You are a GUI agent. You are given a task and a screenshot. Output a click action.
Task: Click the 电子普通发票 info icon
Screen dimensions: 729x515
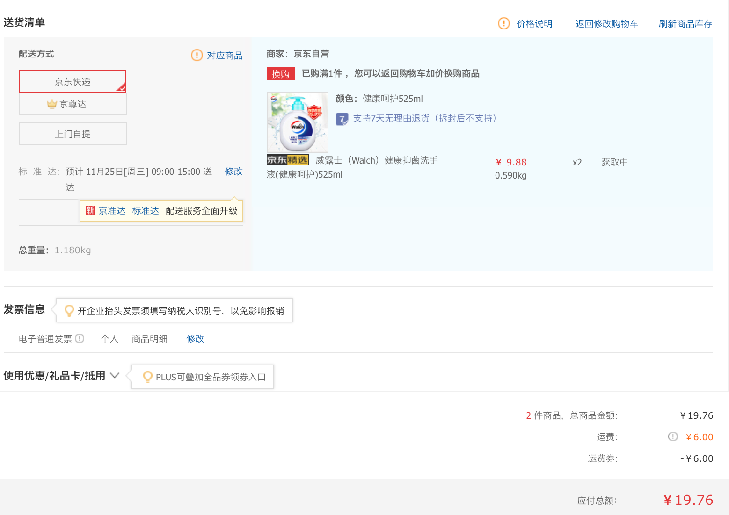[x=80, y=338]
